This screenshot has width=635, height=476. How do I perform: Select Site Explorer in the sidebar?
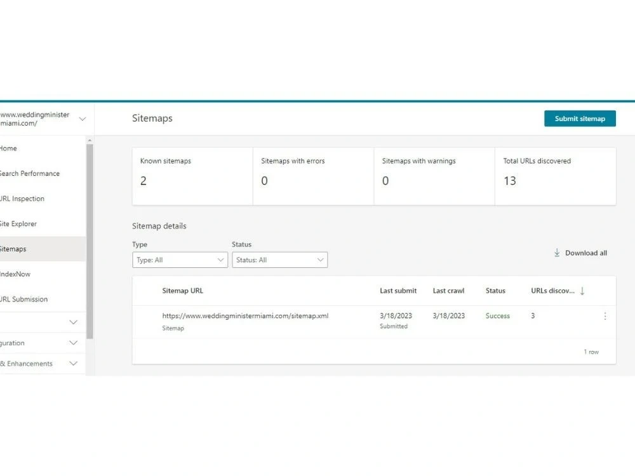43,223
